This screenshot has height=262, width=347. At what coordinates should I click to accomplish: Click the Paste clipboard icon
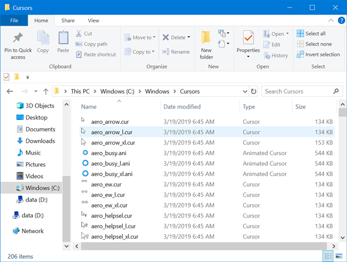point(63,37)
